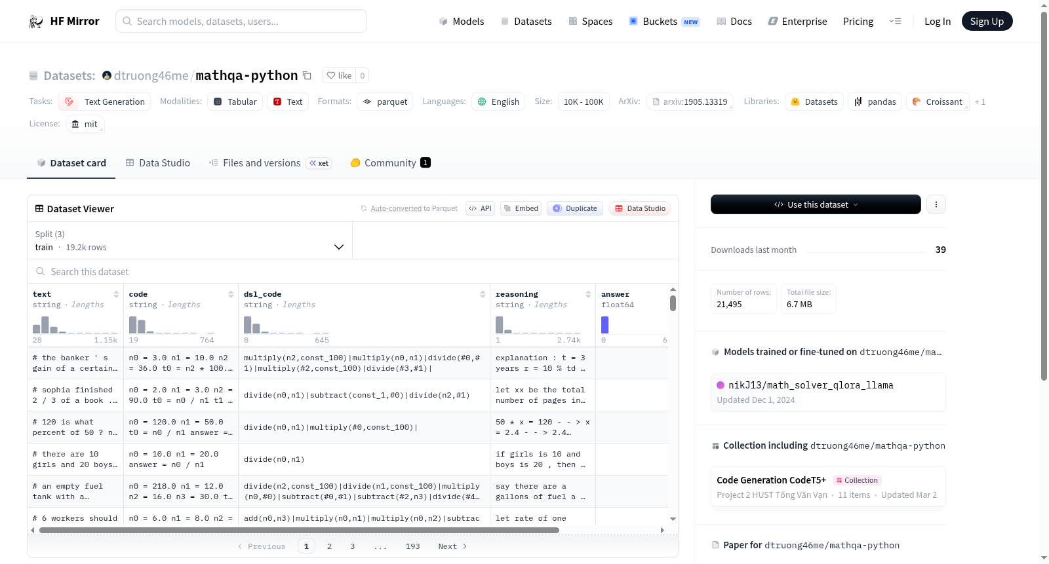
Task: Click the like count number
Action: (x=363, y=75)
